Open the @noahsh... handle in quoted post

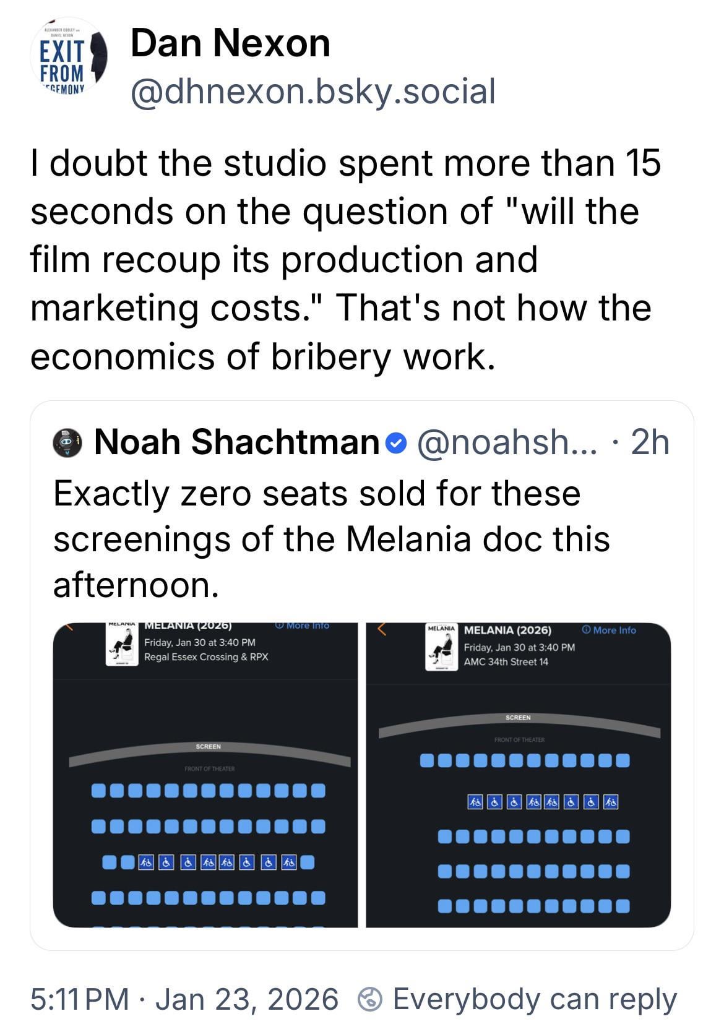[507, 443]
